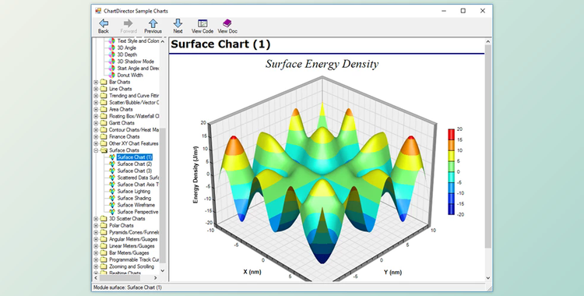
Task: Click the Forward toolbar button
Action: point(128,26)
